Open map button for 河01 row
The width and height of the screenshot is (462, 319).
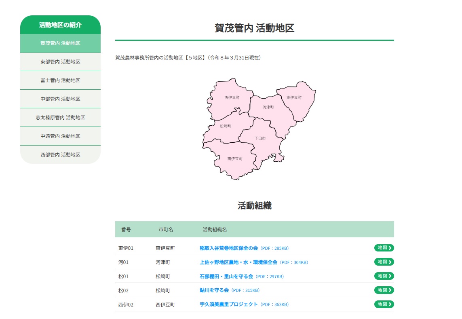384,262
